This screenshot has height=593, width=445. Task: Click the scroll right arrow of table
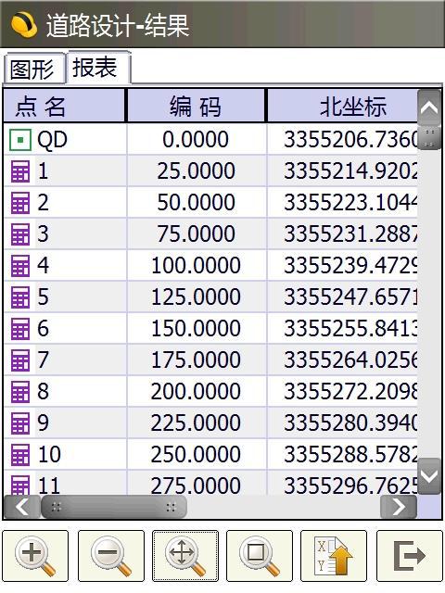[399, 507]
